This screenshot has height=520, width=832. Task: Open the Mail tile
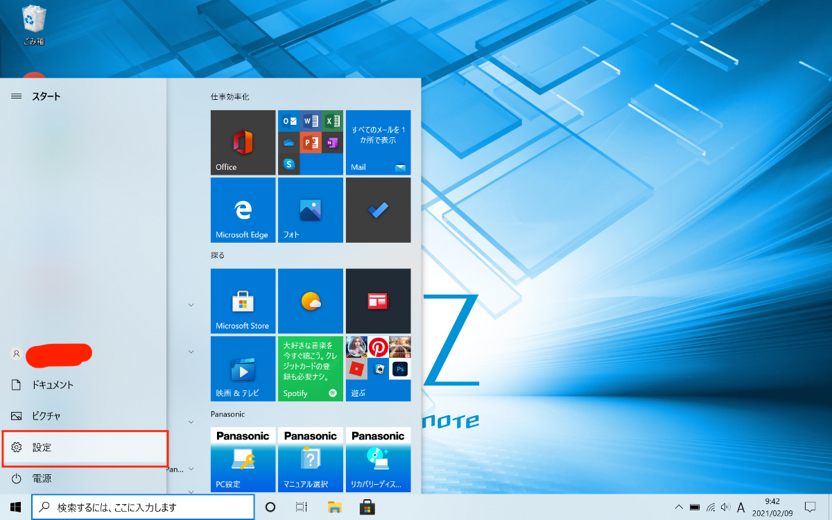[x=378, y=142]
